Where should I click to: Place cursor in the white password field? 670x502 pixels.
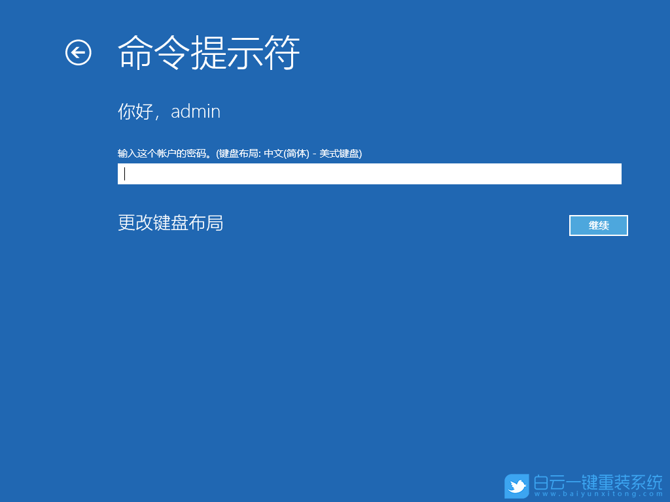tap(368, 174)
